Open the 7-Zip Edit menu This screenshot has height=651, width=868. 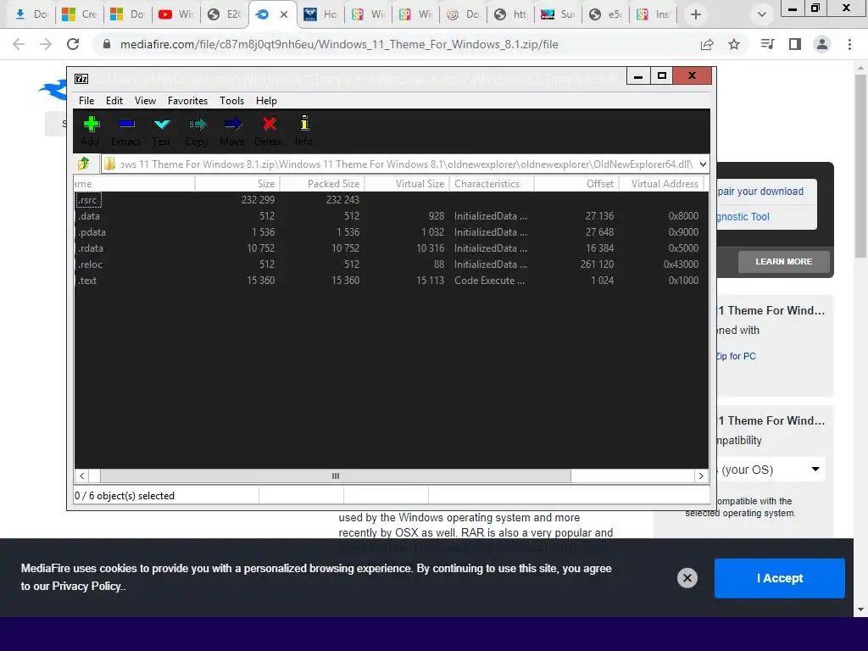(x=114, y=101)
